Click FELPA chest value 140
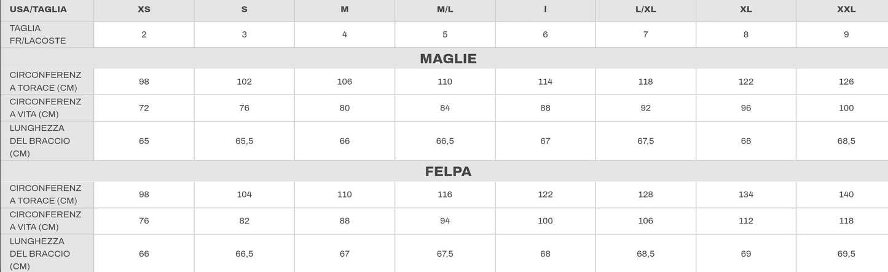The image size is (888, 272). [846, 195]
